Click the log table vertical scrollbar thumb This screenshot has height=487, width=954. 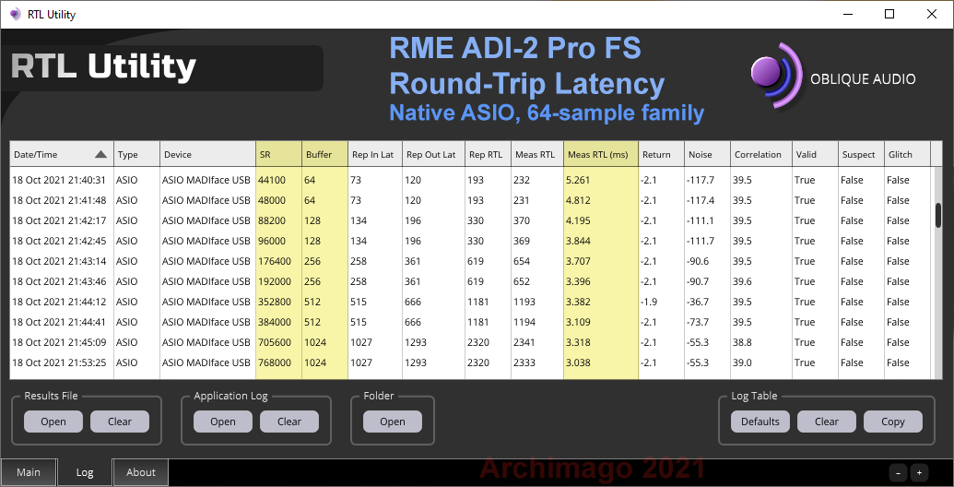(938, 216)
